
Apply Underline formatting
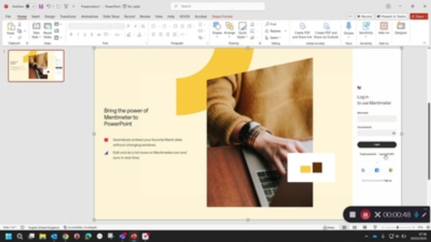coord(84,34)
